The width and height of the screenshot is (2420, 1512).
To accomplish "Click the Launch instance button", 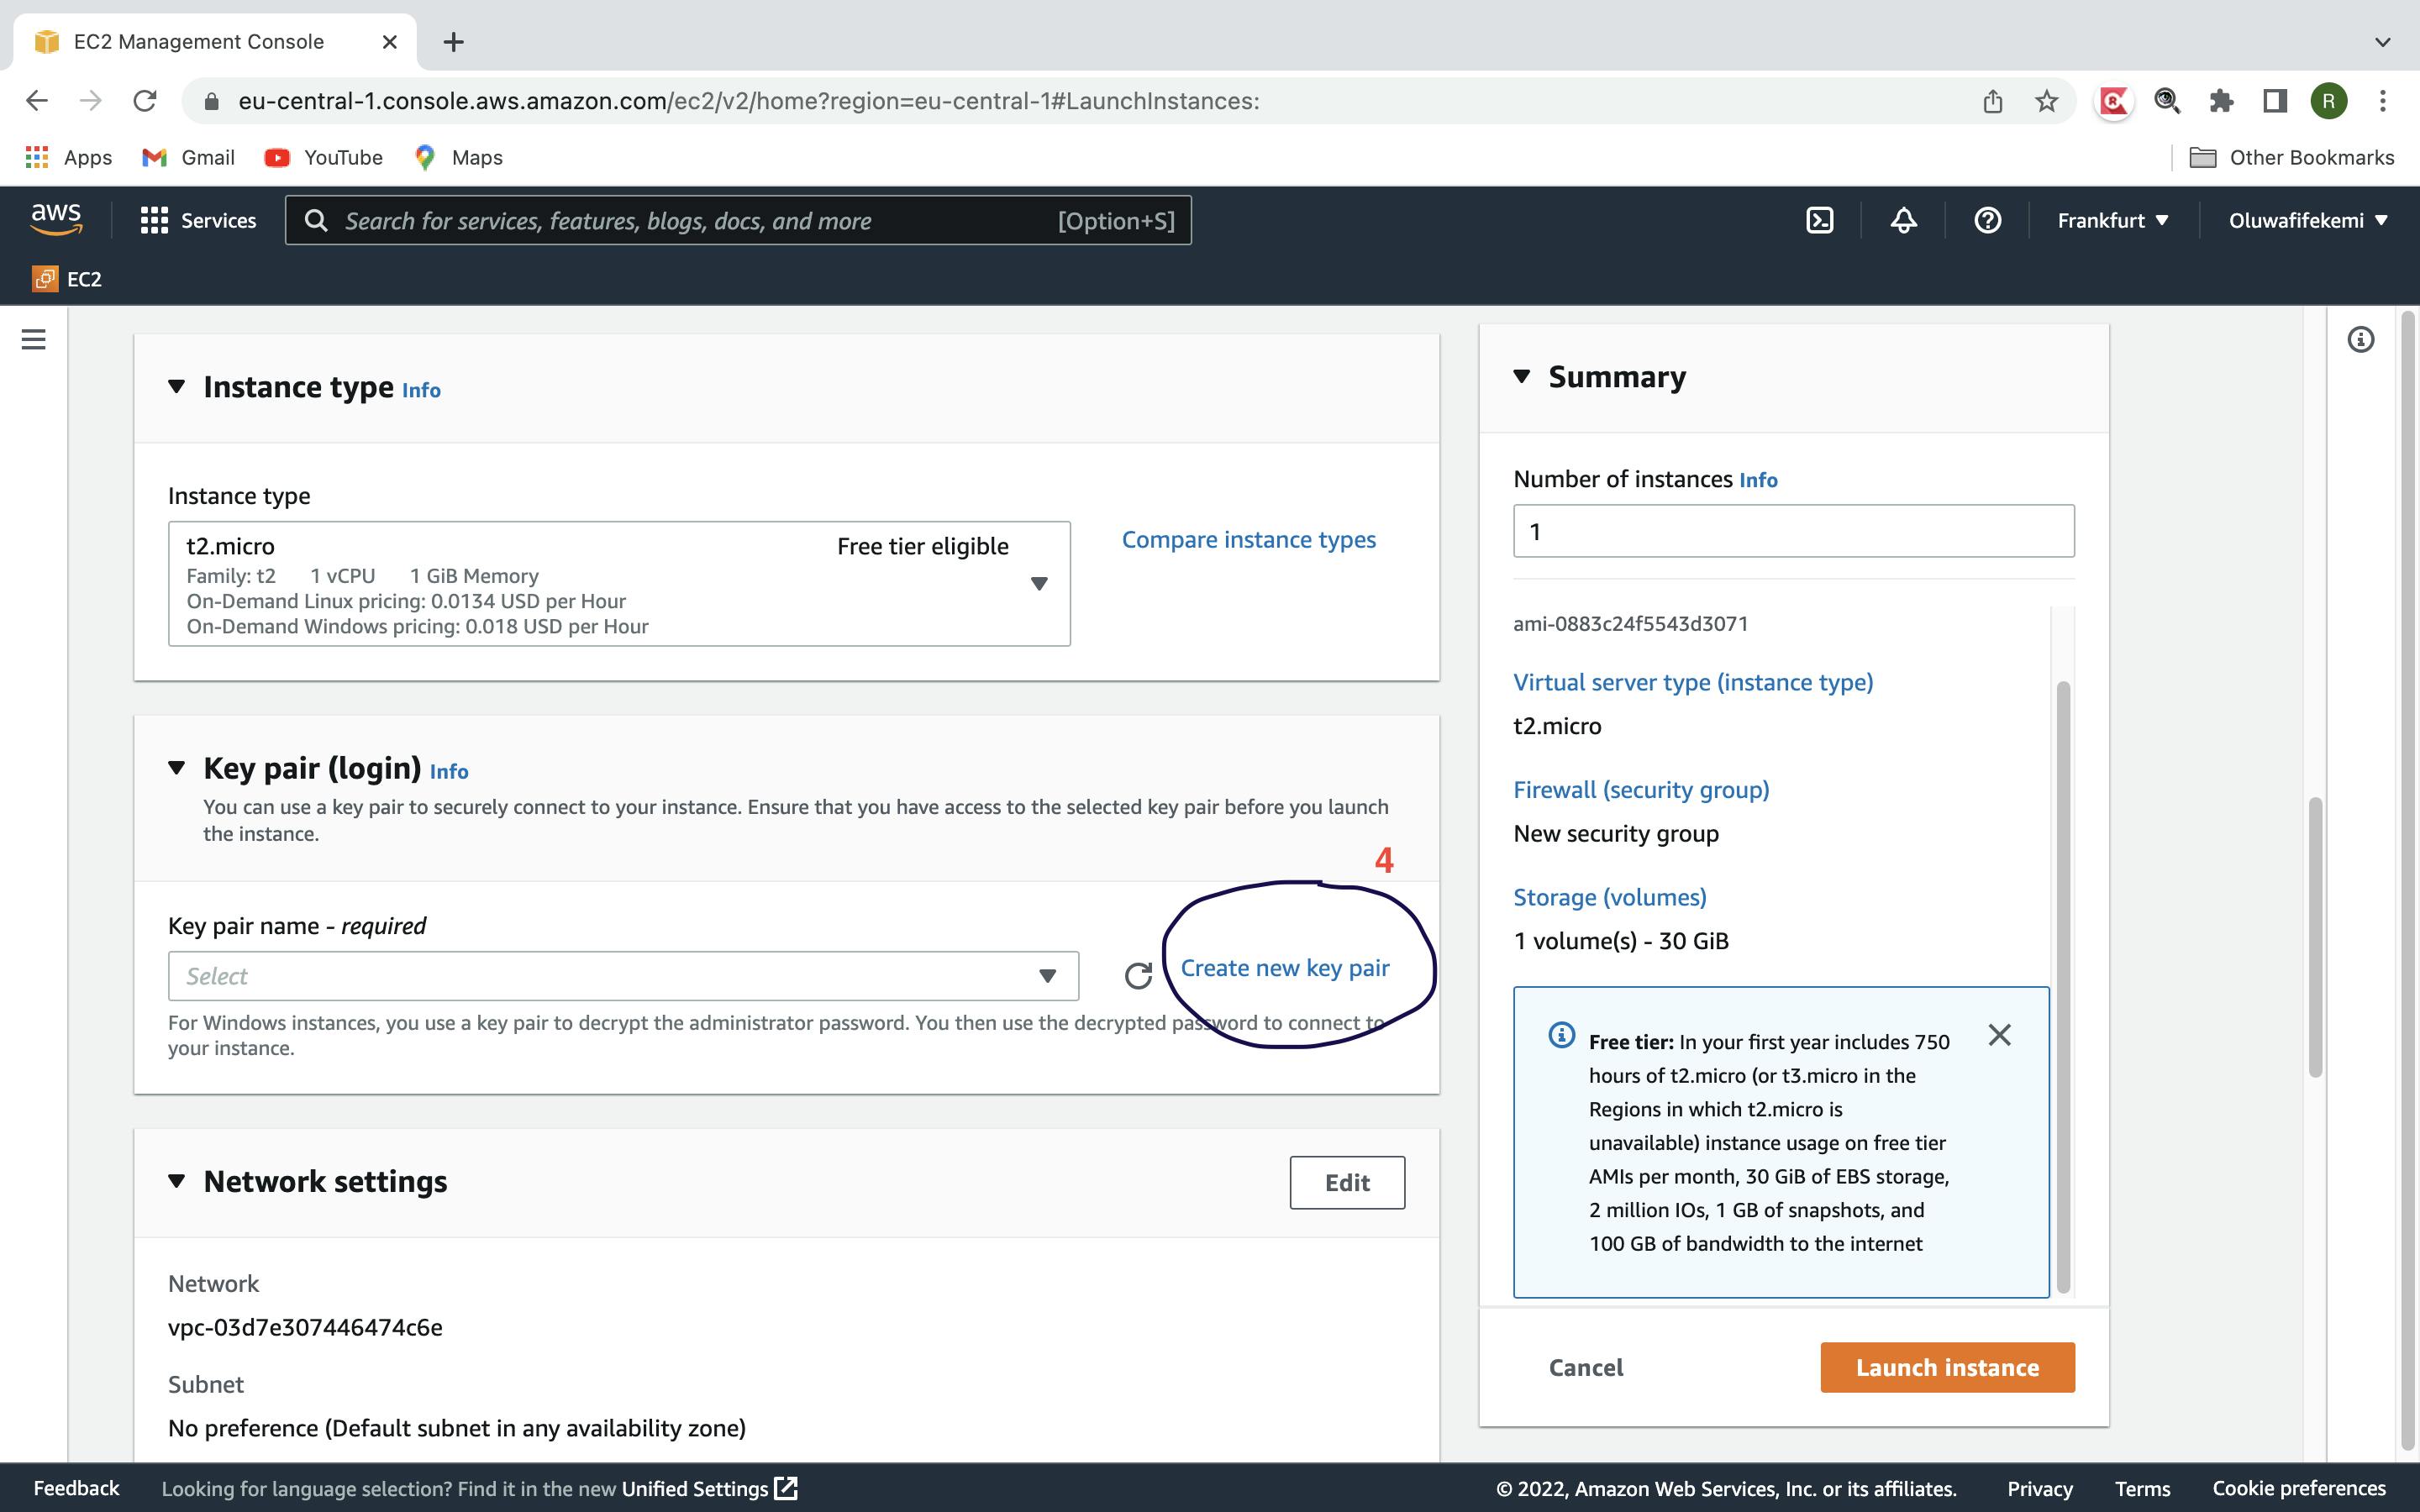I will pos(1946,1366).
